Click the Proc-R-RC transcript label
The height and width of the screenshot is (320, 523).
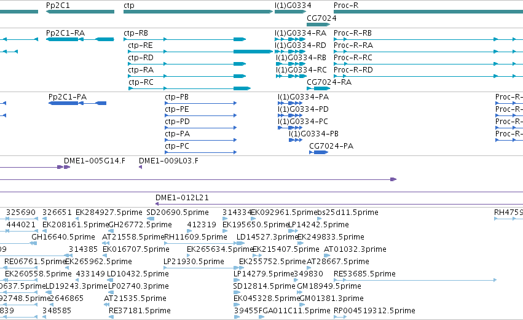coord(353,58)
